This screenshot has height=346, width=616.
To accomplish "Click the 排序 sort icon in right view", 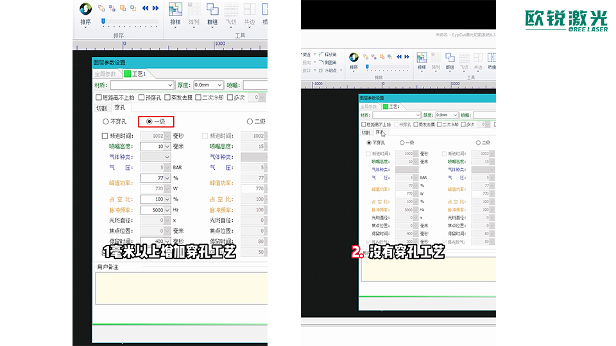I will 354,57.
